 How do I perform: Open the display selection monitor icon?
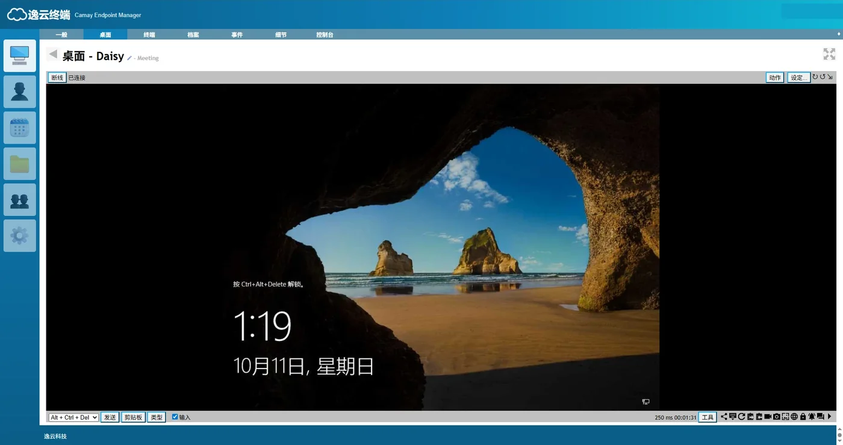[x=733, y=417]
